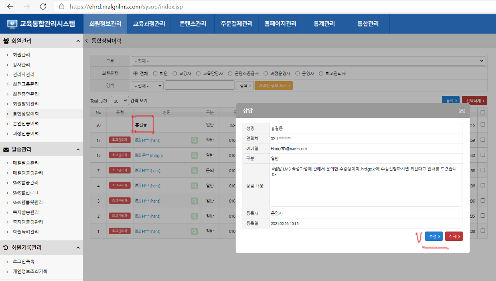Click the magnifier icon in row 17
496x281 pixels.
[194, 140]
